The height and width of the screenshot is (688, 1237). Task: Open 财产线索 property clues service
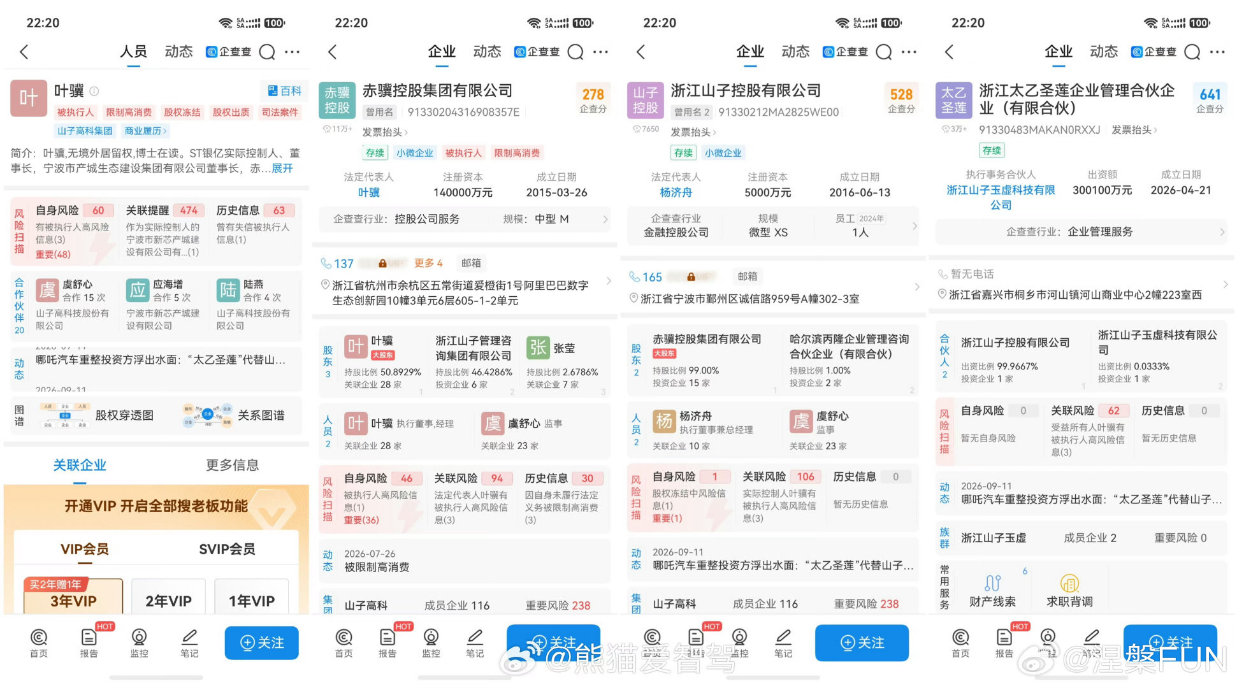tap(992, 591)
